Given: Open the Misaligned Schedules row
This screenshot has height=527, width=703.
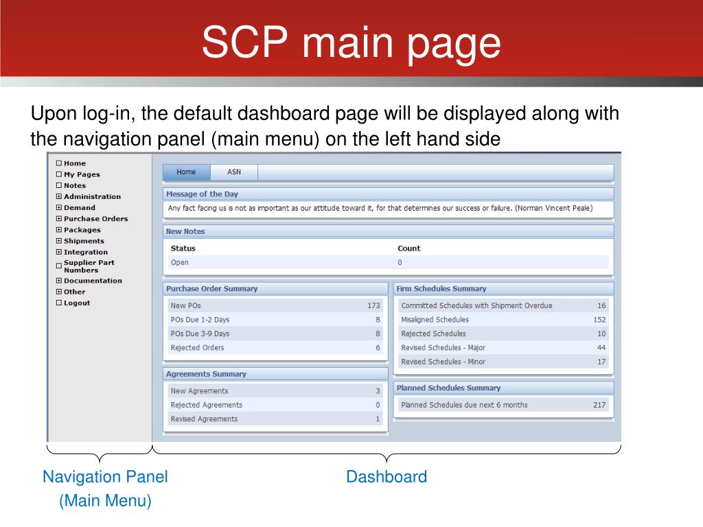Looking at the screenshot, I should (503, 320).
